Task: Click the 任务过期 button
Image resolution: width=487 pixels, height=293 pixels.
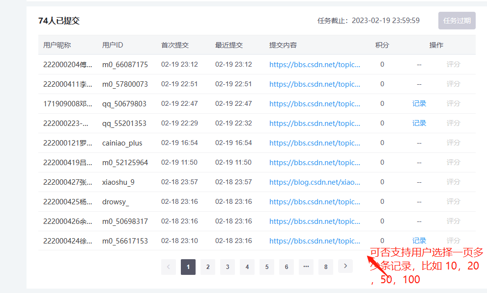Action: (x=457, y=21)
